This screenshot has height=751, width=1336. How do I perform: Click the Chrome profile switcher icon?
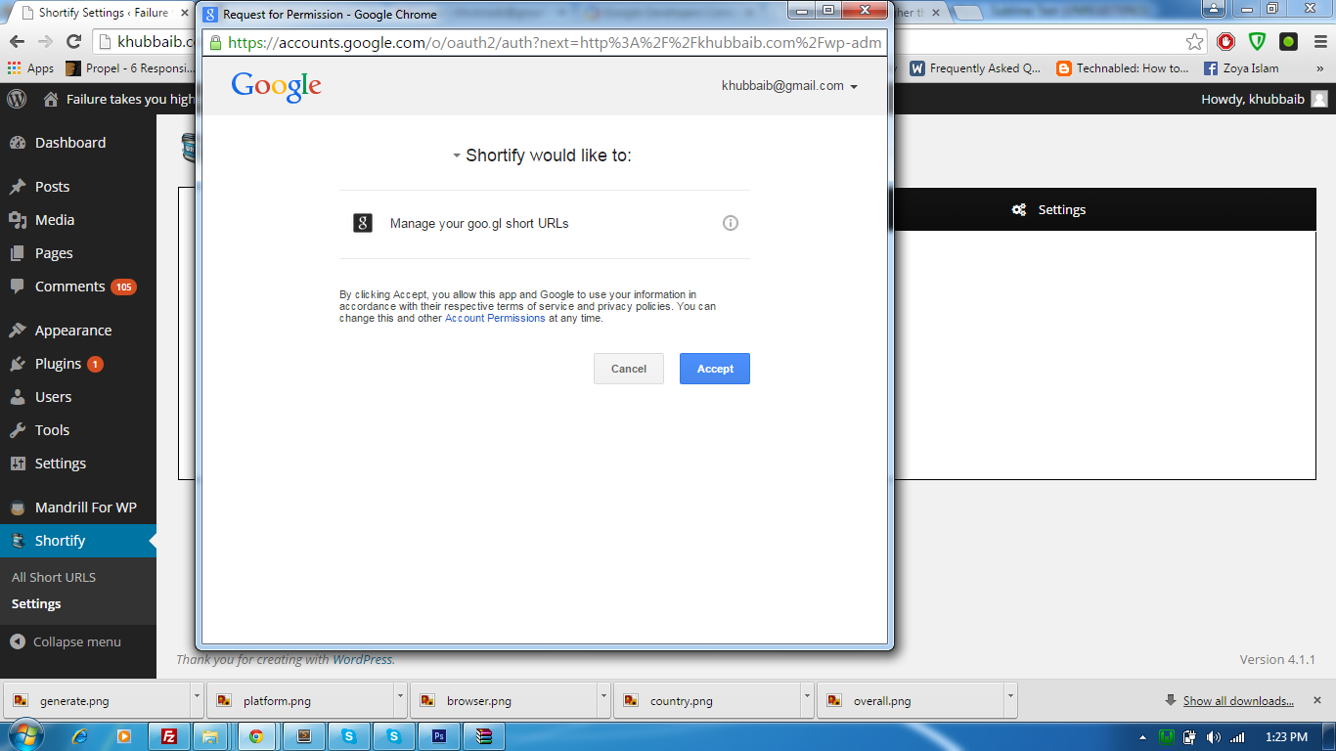(x=1214, y=9)
